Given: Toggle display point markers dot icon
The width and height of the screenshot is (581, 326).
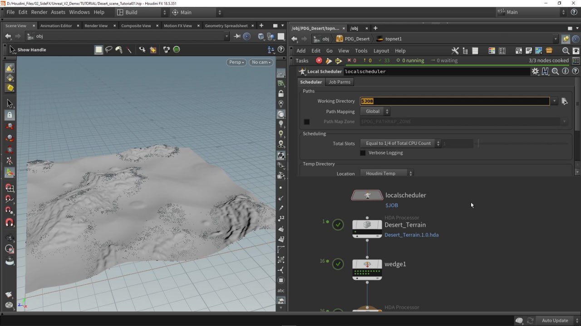Looking at the screenshot, I should pos(281,187).
